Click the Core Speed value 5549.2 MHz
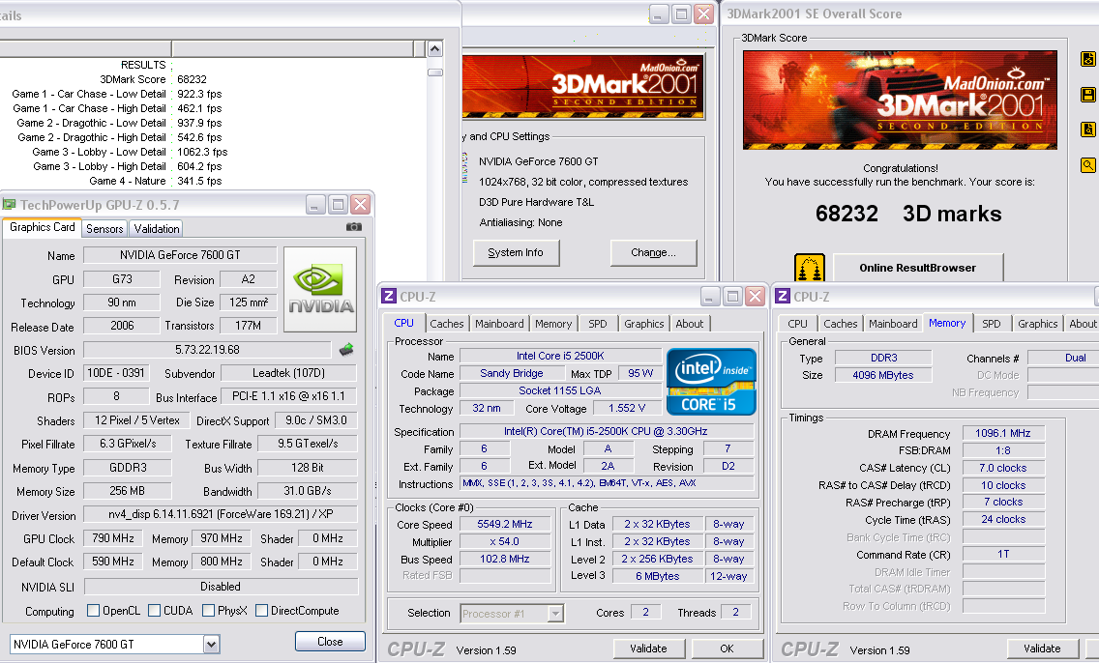 (505, 524)
